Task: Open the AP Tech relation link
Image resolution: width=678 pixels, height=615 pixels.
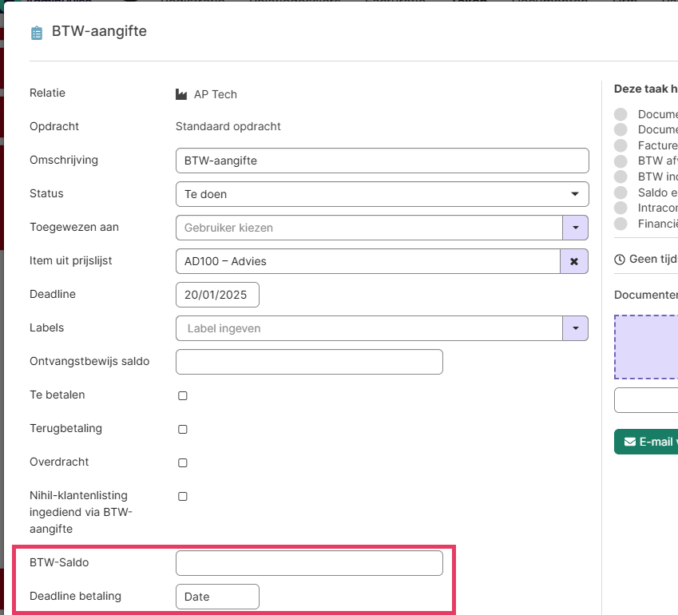Action: [215, 94]
